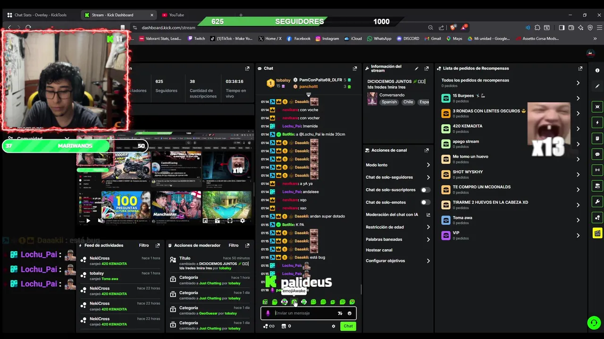This screenshot has height=339, width=604.
Task: Open emoji picker smiley in message box
Action: click(350, 313)
